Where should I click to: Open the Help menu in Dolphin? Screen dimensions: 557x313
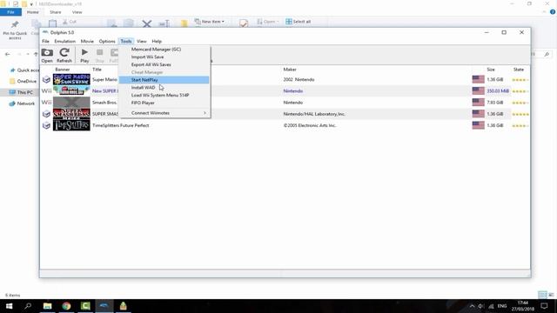click(157, 41)
